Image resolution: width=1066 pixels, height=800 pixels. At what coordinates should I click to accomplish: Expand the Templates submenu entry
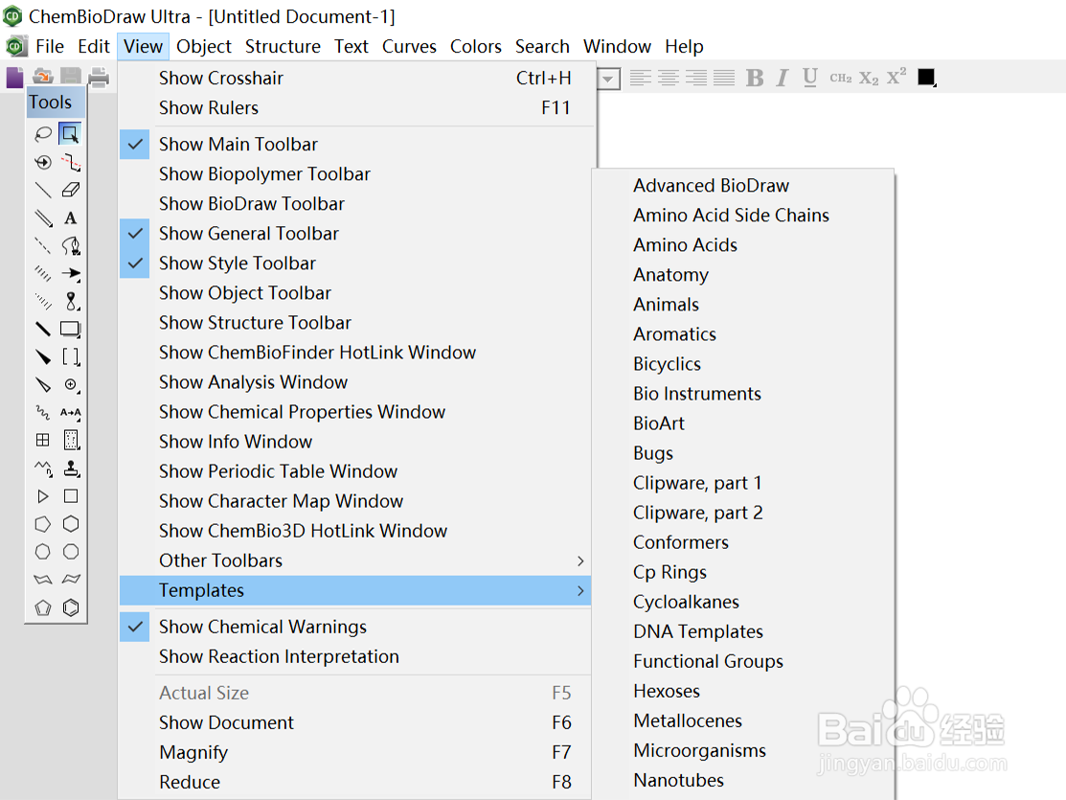(x=355, y=590)
